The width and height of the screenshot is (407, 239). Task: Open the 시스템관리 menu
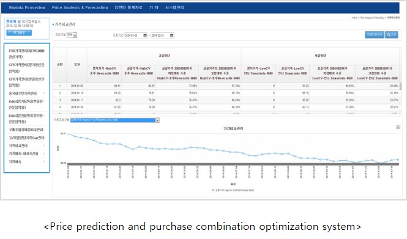click(x=174, y=8)
